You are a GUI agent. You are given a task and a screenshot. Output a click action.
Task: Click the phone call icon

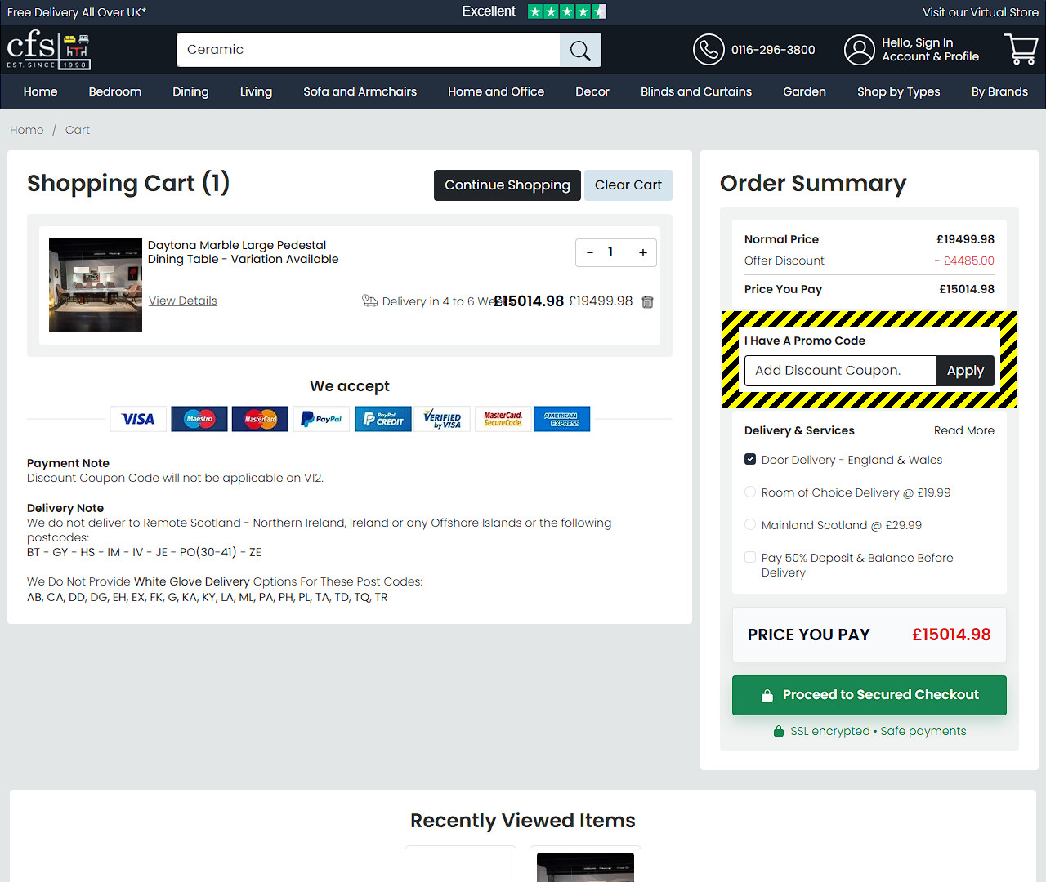tap(708, 50)
